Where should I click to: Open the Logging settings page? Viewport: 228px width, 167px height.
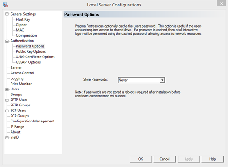pyautogui.click(x=17, y=78)
